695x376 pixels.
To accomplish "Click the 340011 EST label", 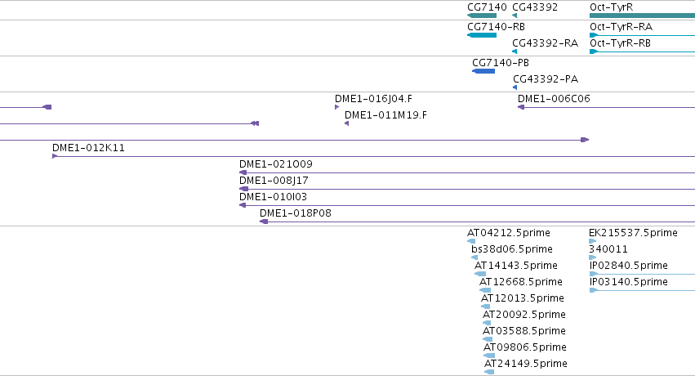I will [x=608, y=249].
